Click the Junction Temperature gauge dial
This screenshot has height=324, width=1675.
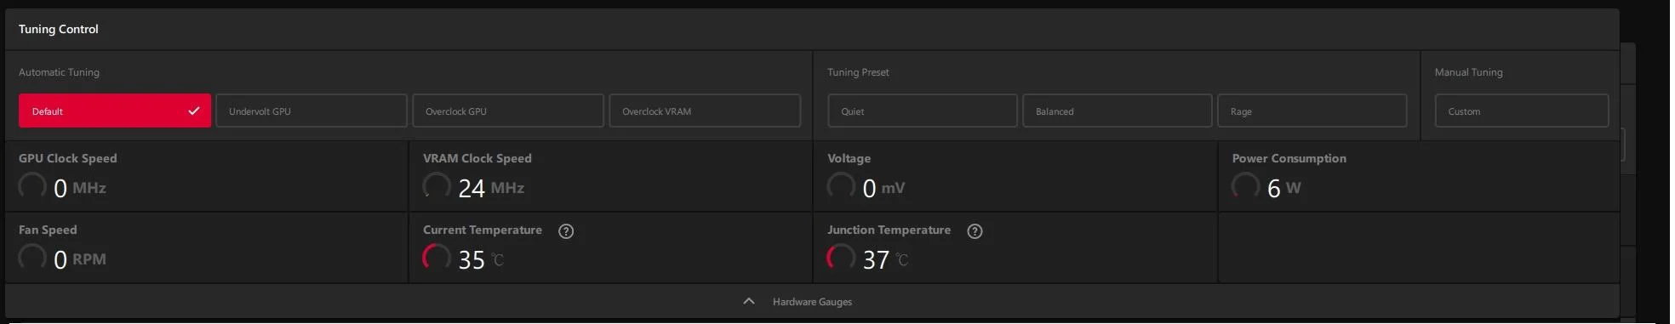pyautogui.click(x=841, y=258)
